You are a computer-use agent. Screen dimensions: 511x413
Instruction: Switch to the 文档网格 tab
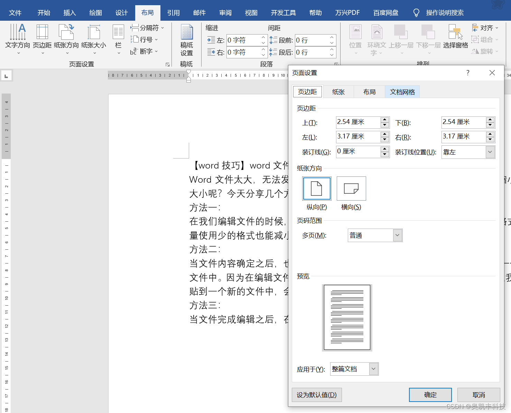402,92
